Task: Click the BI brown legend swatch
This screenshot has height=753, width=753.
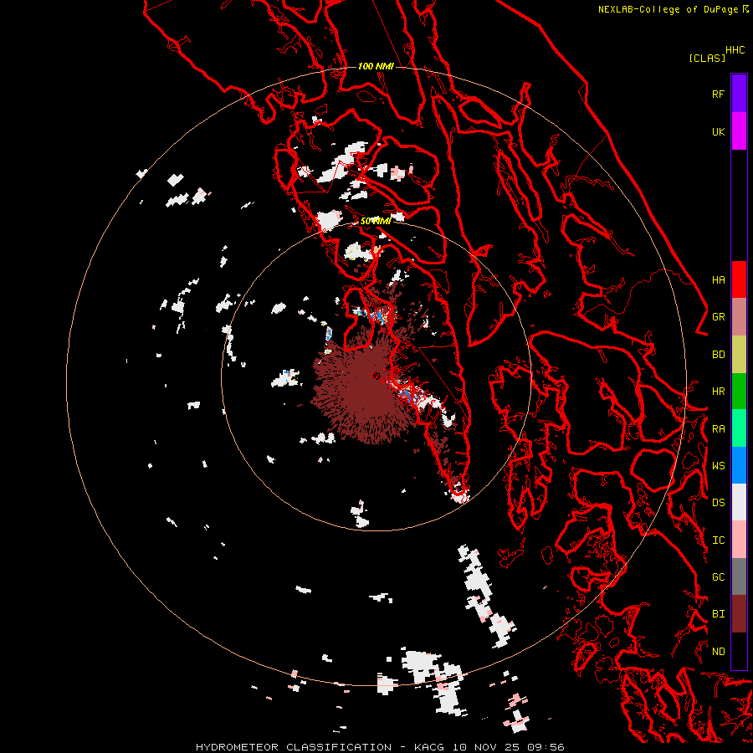Action: 739,614
